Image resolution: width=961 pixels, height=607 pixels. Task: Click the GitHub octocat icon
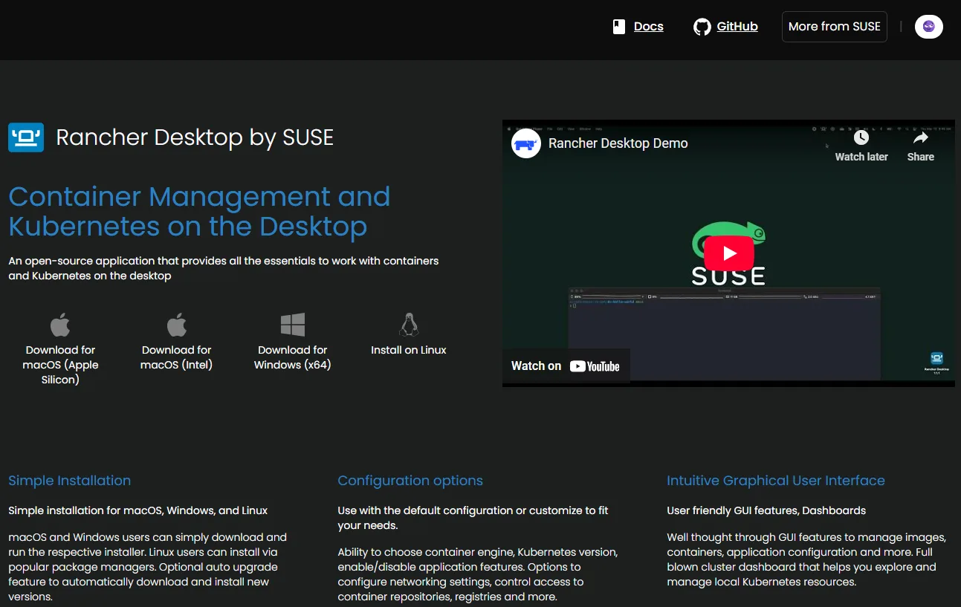(702, 27)
